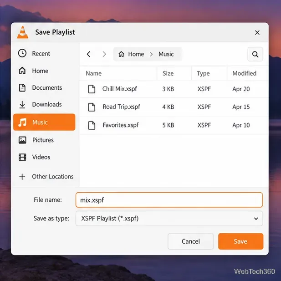Click the Home house icon in sidebar
Screen dimensions: 281x281
point(22,71)
